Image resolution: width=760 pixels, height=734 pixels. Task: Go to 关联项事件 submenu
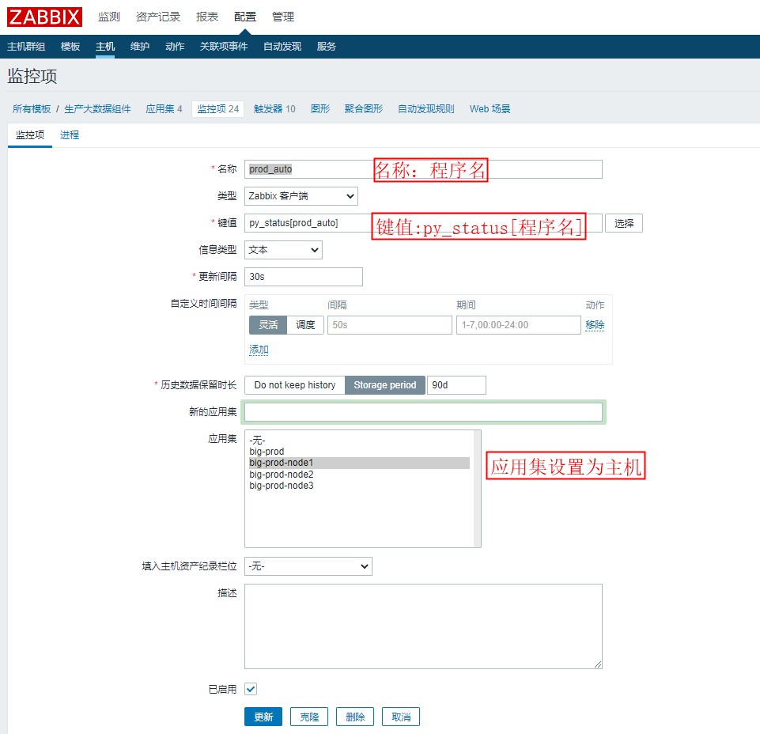[224, 47]
